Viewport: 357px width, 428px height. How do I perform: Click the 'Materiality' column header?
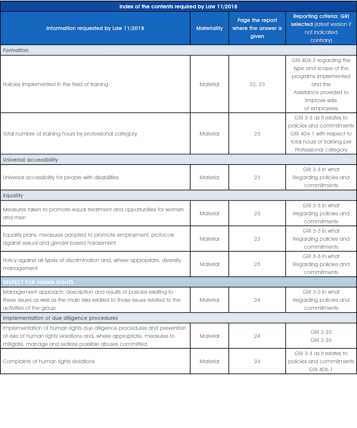(x=209, y=28)
